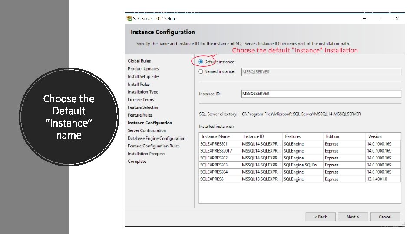Select the Feature Selection step
The height and width of the screenshot is (234, 417).
tap(144, 107)
